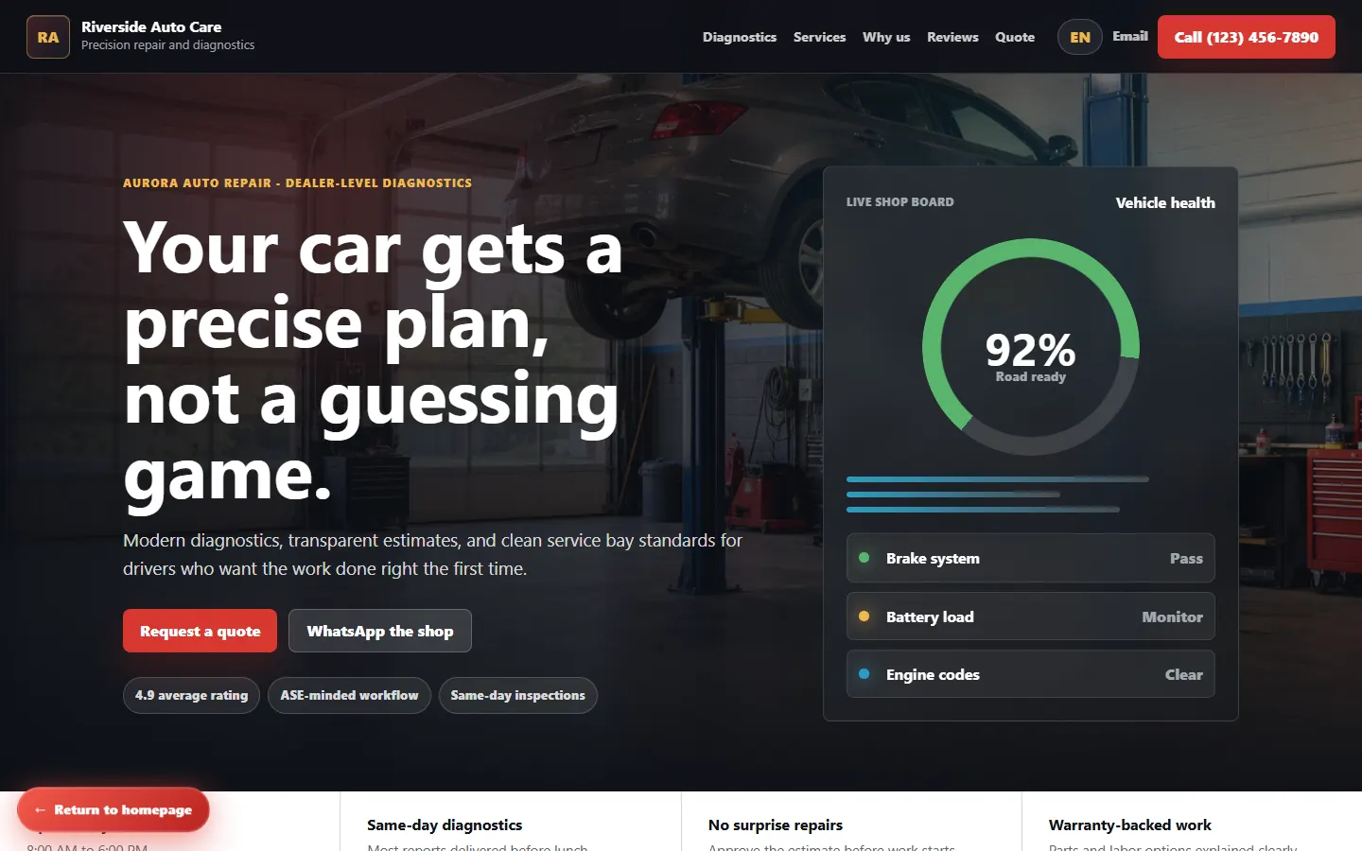This screenshot has width=1362, height=851.
Task: Click the LIVE SHOP BOARD label
Action: pyautogui.click(x=899, y=202)
